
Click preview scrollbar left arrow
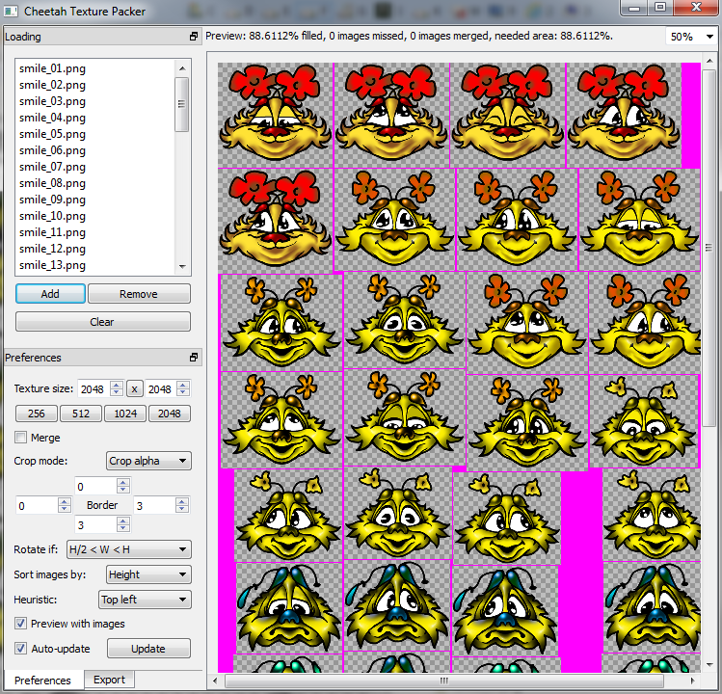215,681
